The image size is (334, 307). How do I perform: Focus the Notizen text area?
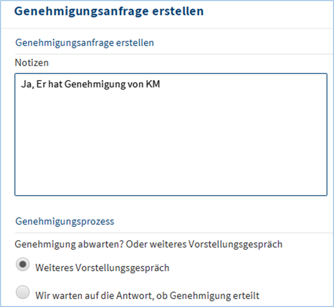(170, 137)
